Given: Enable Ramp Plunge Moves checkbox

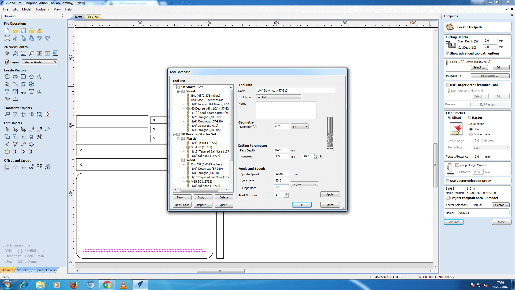Looking at the screenshot, I should (x=457, y=165).
